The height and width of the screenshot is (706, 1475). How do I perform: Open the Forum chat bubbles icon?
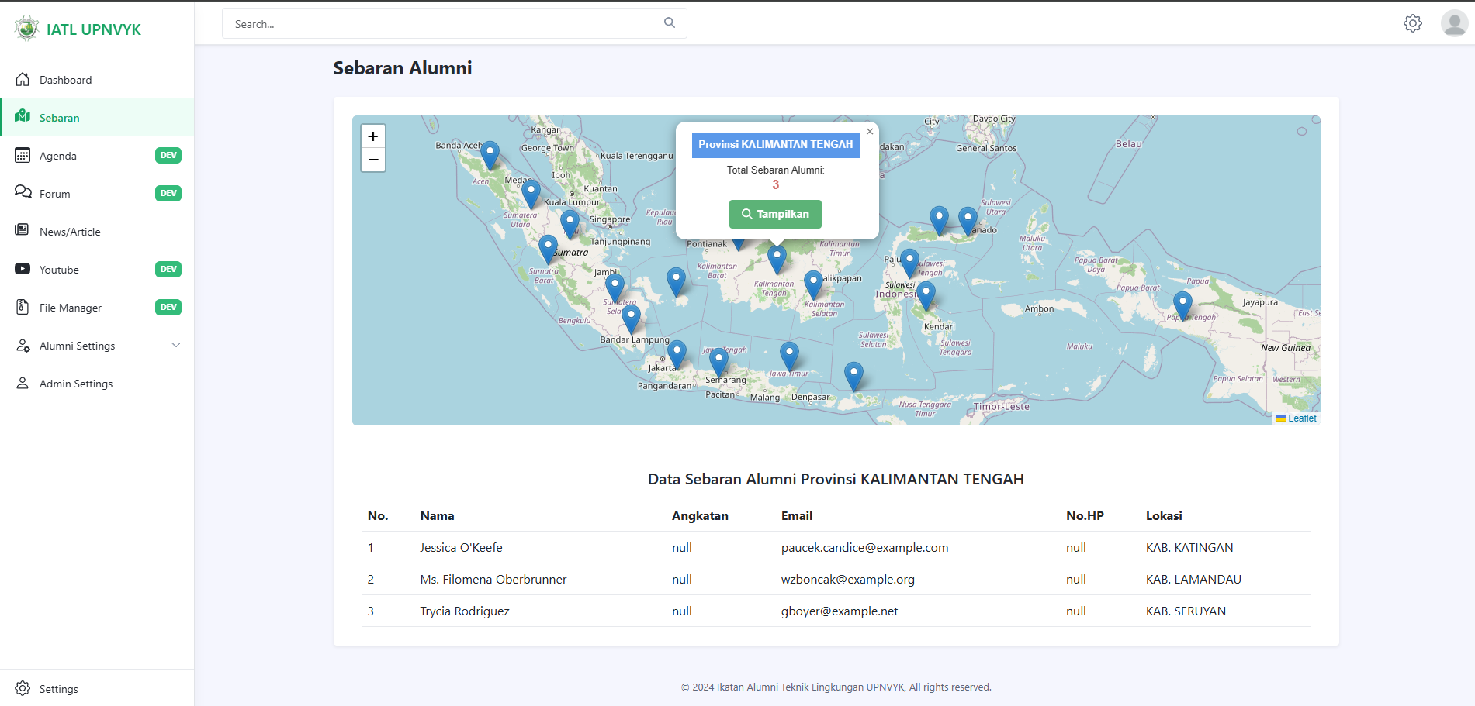[x=23, y=192]
